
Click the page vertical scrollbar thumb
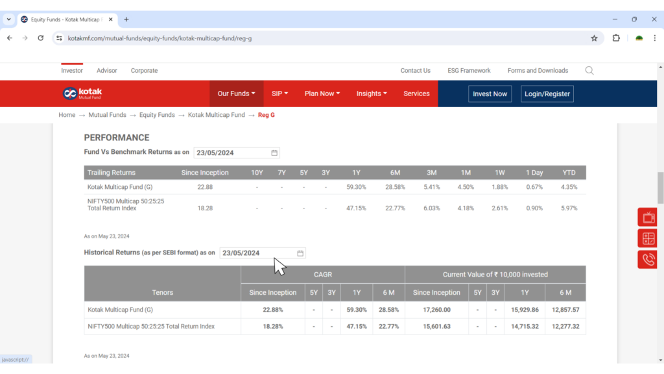(660, 188)
